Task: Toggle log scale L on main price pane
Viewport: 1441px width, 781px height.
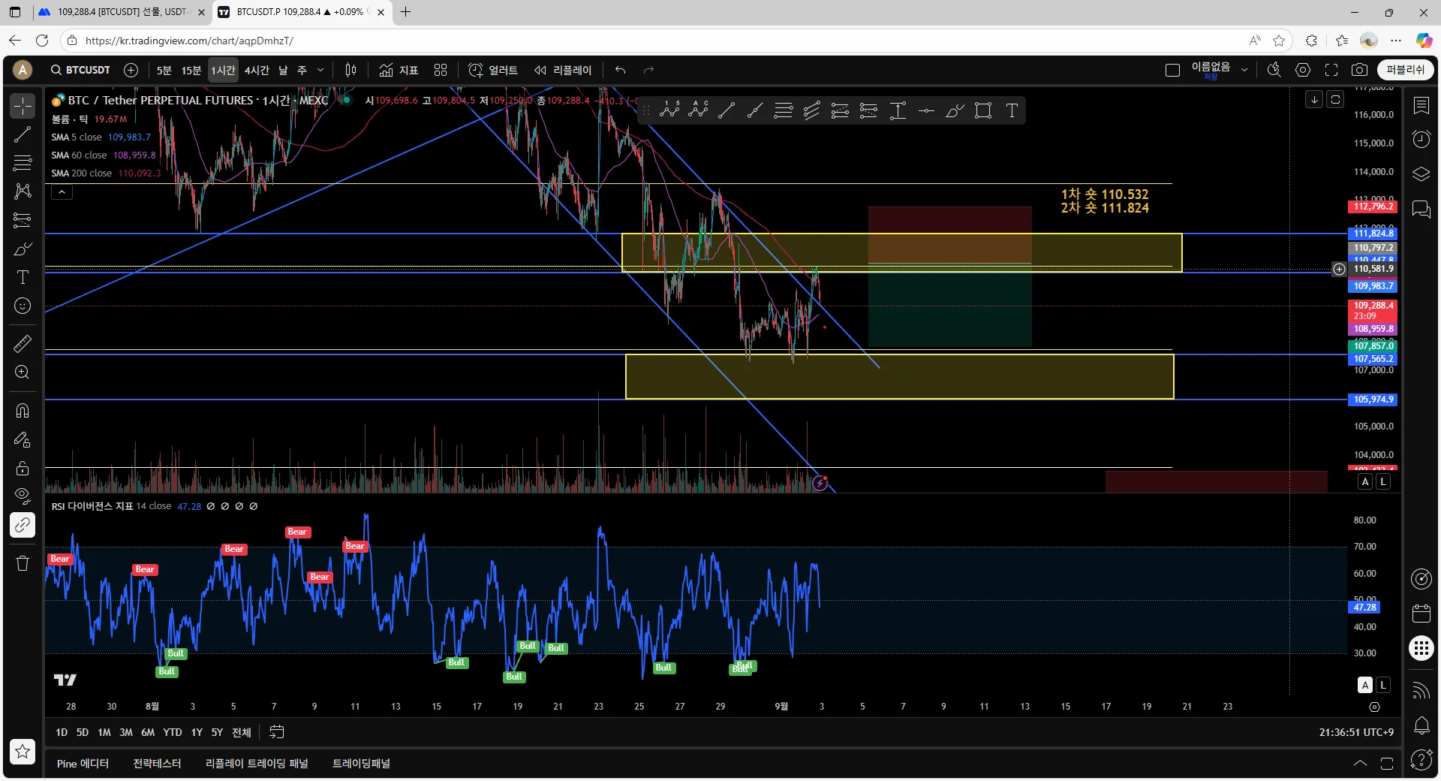Action: pyautogui.click(x=1383, y=482)
